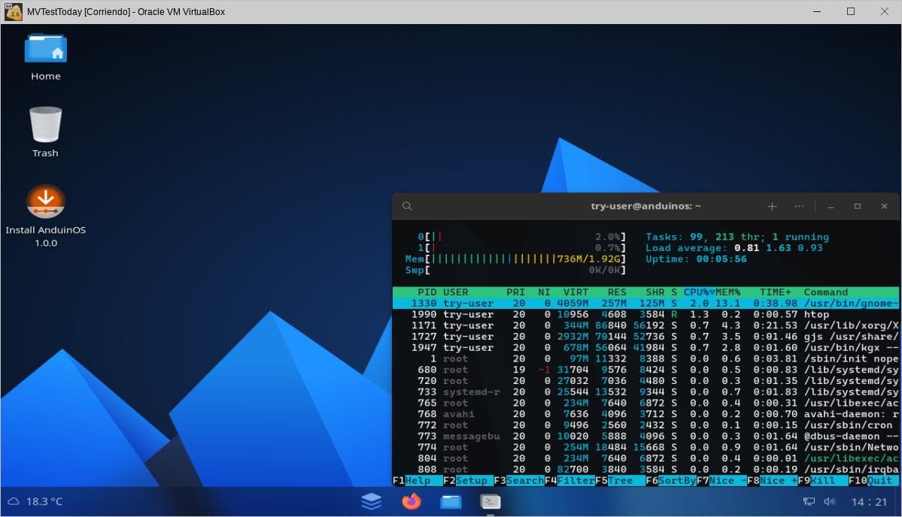
Task: Sort by the SHR column header
Action: (654, 292)
